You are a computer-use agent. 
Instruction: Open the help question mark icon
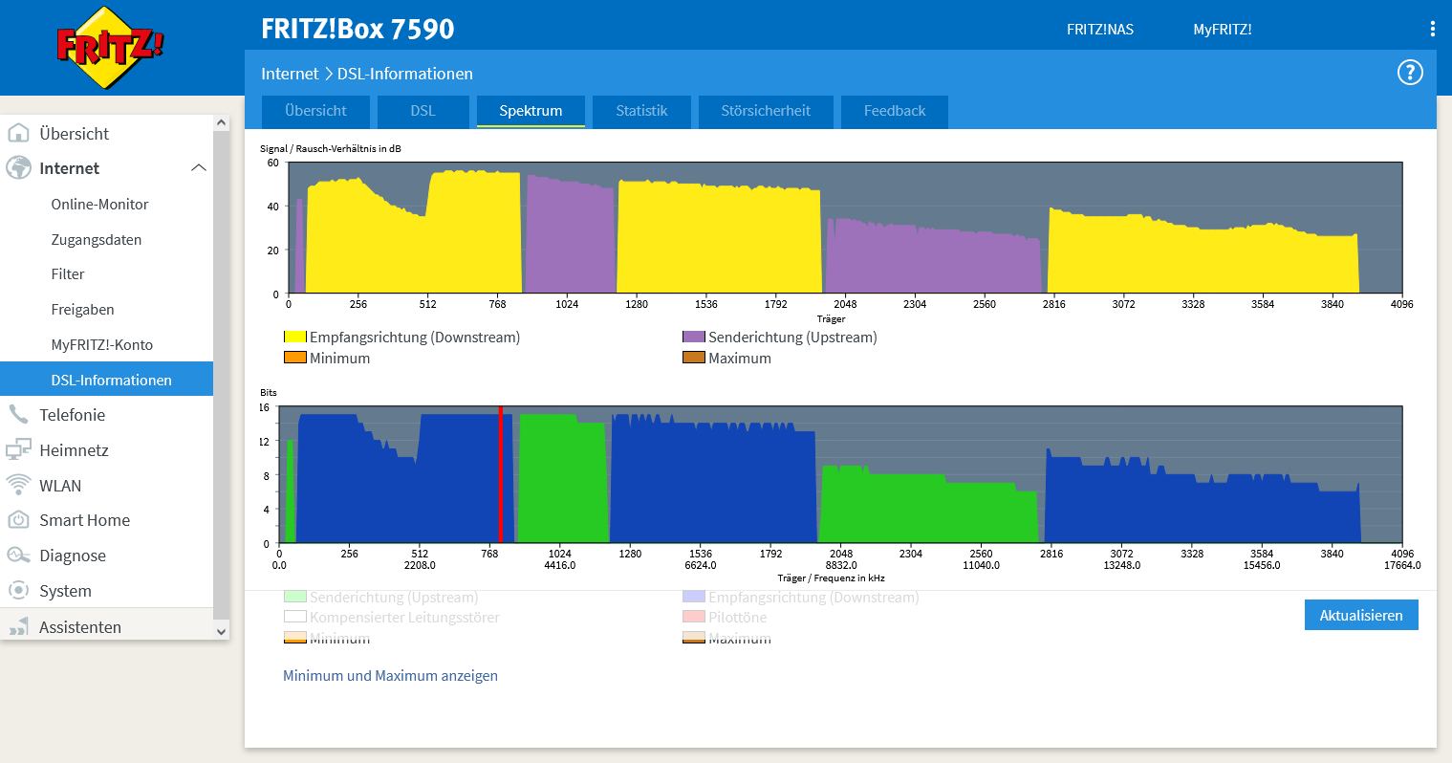point(1410,73)
